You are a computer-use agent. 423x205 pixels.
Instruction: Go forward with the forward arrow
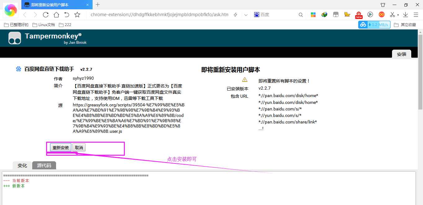pyautogui.click(x=35, y=15)
